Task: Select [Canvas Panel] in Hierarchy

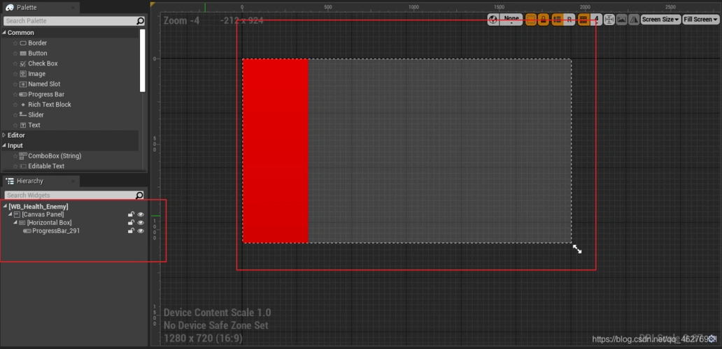Action: 43,214
